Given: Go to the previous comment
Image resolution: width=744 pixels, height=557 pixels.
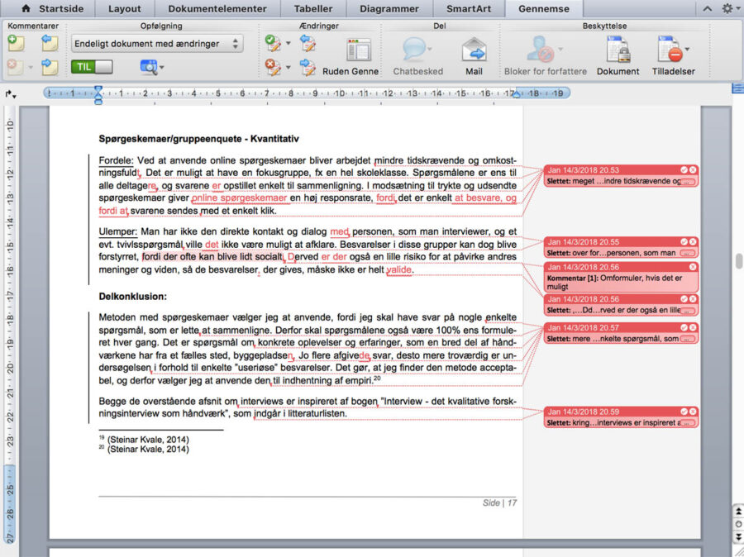Looking at the screenshot, I should (50, 44).
